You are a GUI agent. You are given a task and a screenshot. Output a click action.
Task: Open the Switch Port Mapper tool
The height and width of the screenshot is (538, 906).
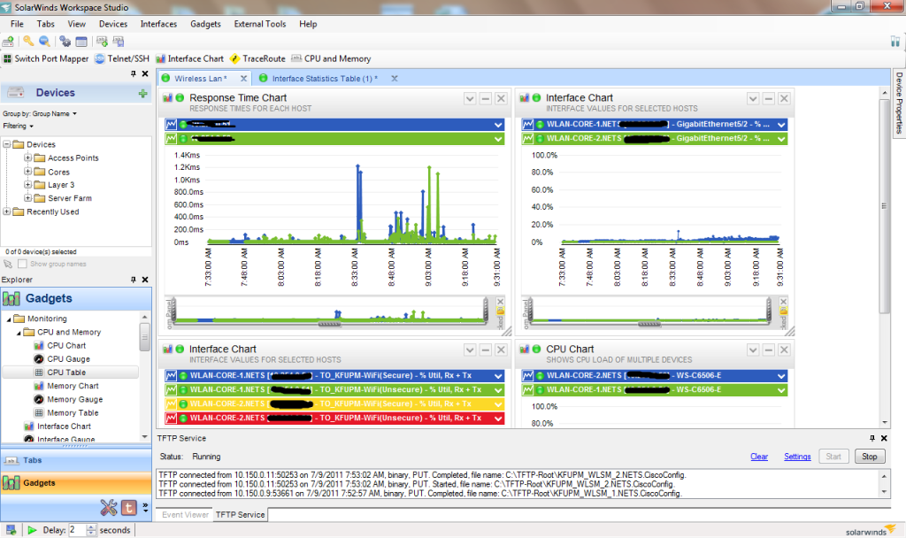click(x=46, y=58)
